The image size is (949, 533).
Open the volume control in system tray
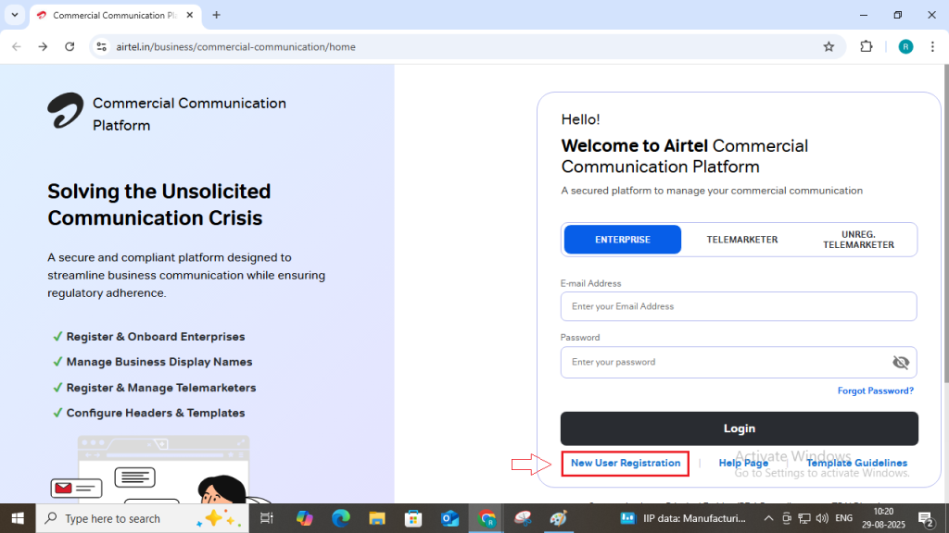[822, 518]
